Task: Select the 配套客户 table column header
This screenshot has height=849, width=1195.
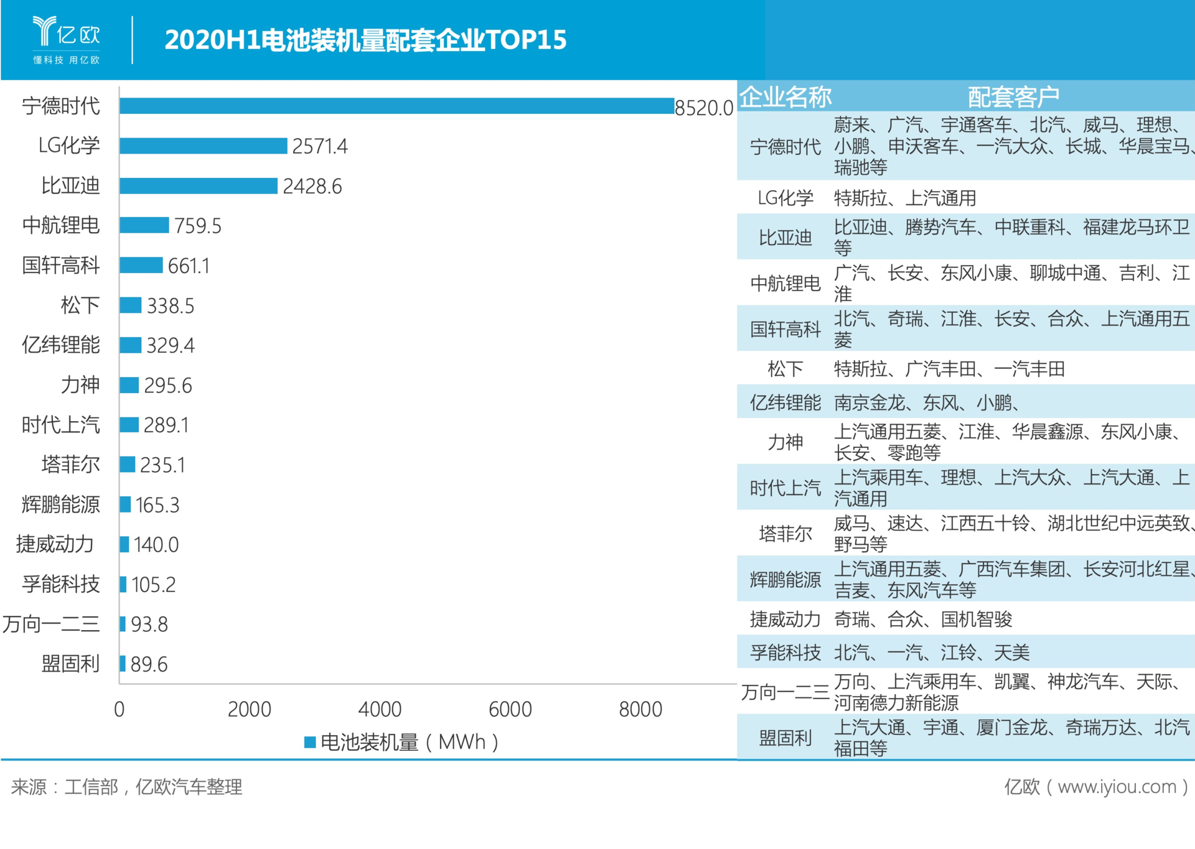Action: 1013,96
